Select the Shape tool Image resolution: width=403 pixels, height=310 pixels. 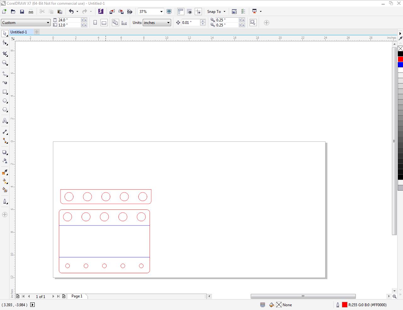tap(5, 43)
